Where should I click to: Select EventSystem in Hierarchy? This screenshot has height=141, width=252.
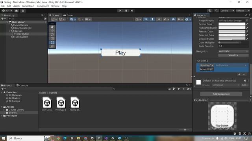point(21,37)
